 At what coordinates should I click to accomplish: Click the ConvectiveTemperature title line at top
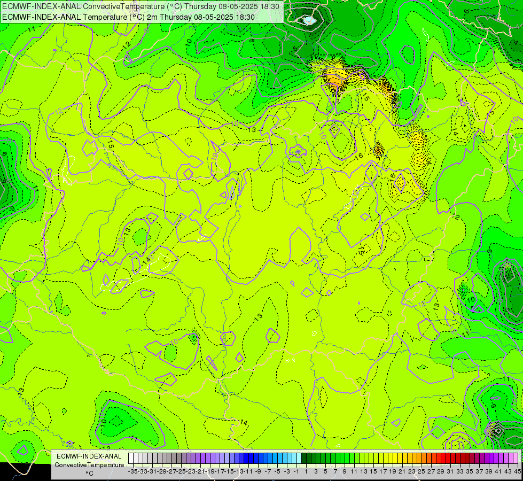(x=140, y=6)
